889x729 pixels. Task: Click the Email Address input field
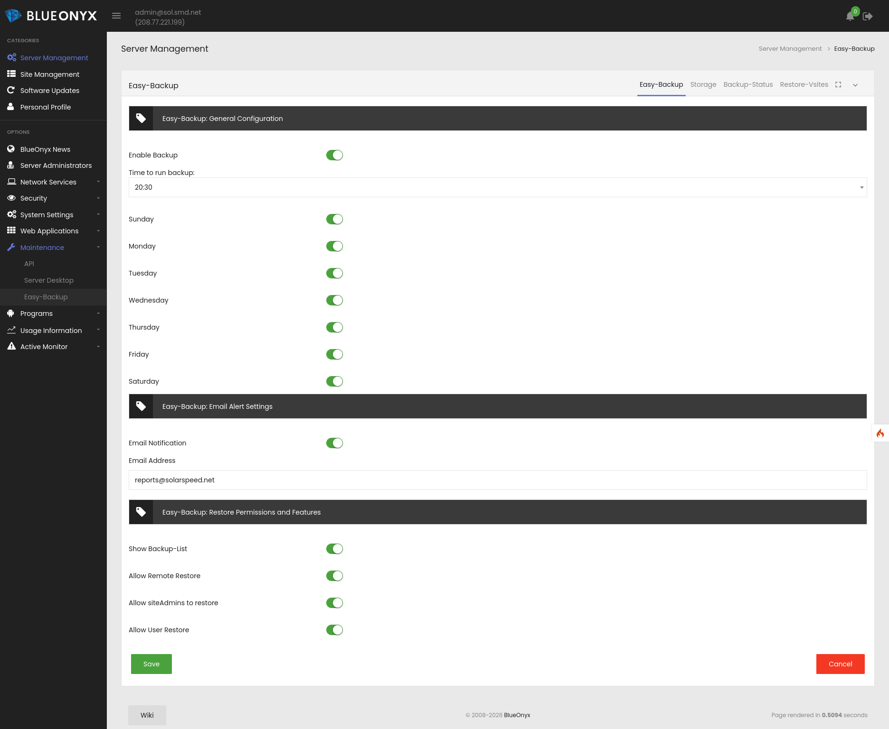[497, 480]
